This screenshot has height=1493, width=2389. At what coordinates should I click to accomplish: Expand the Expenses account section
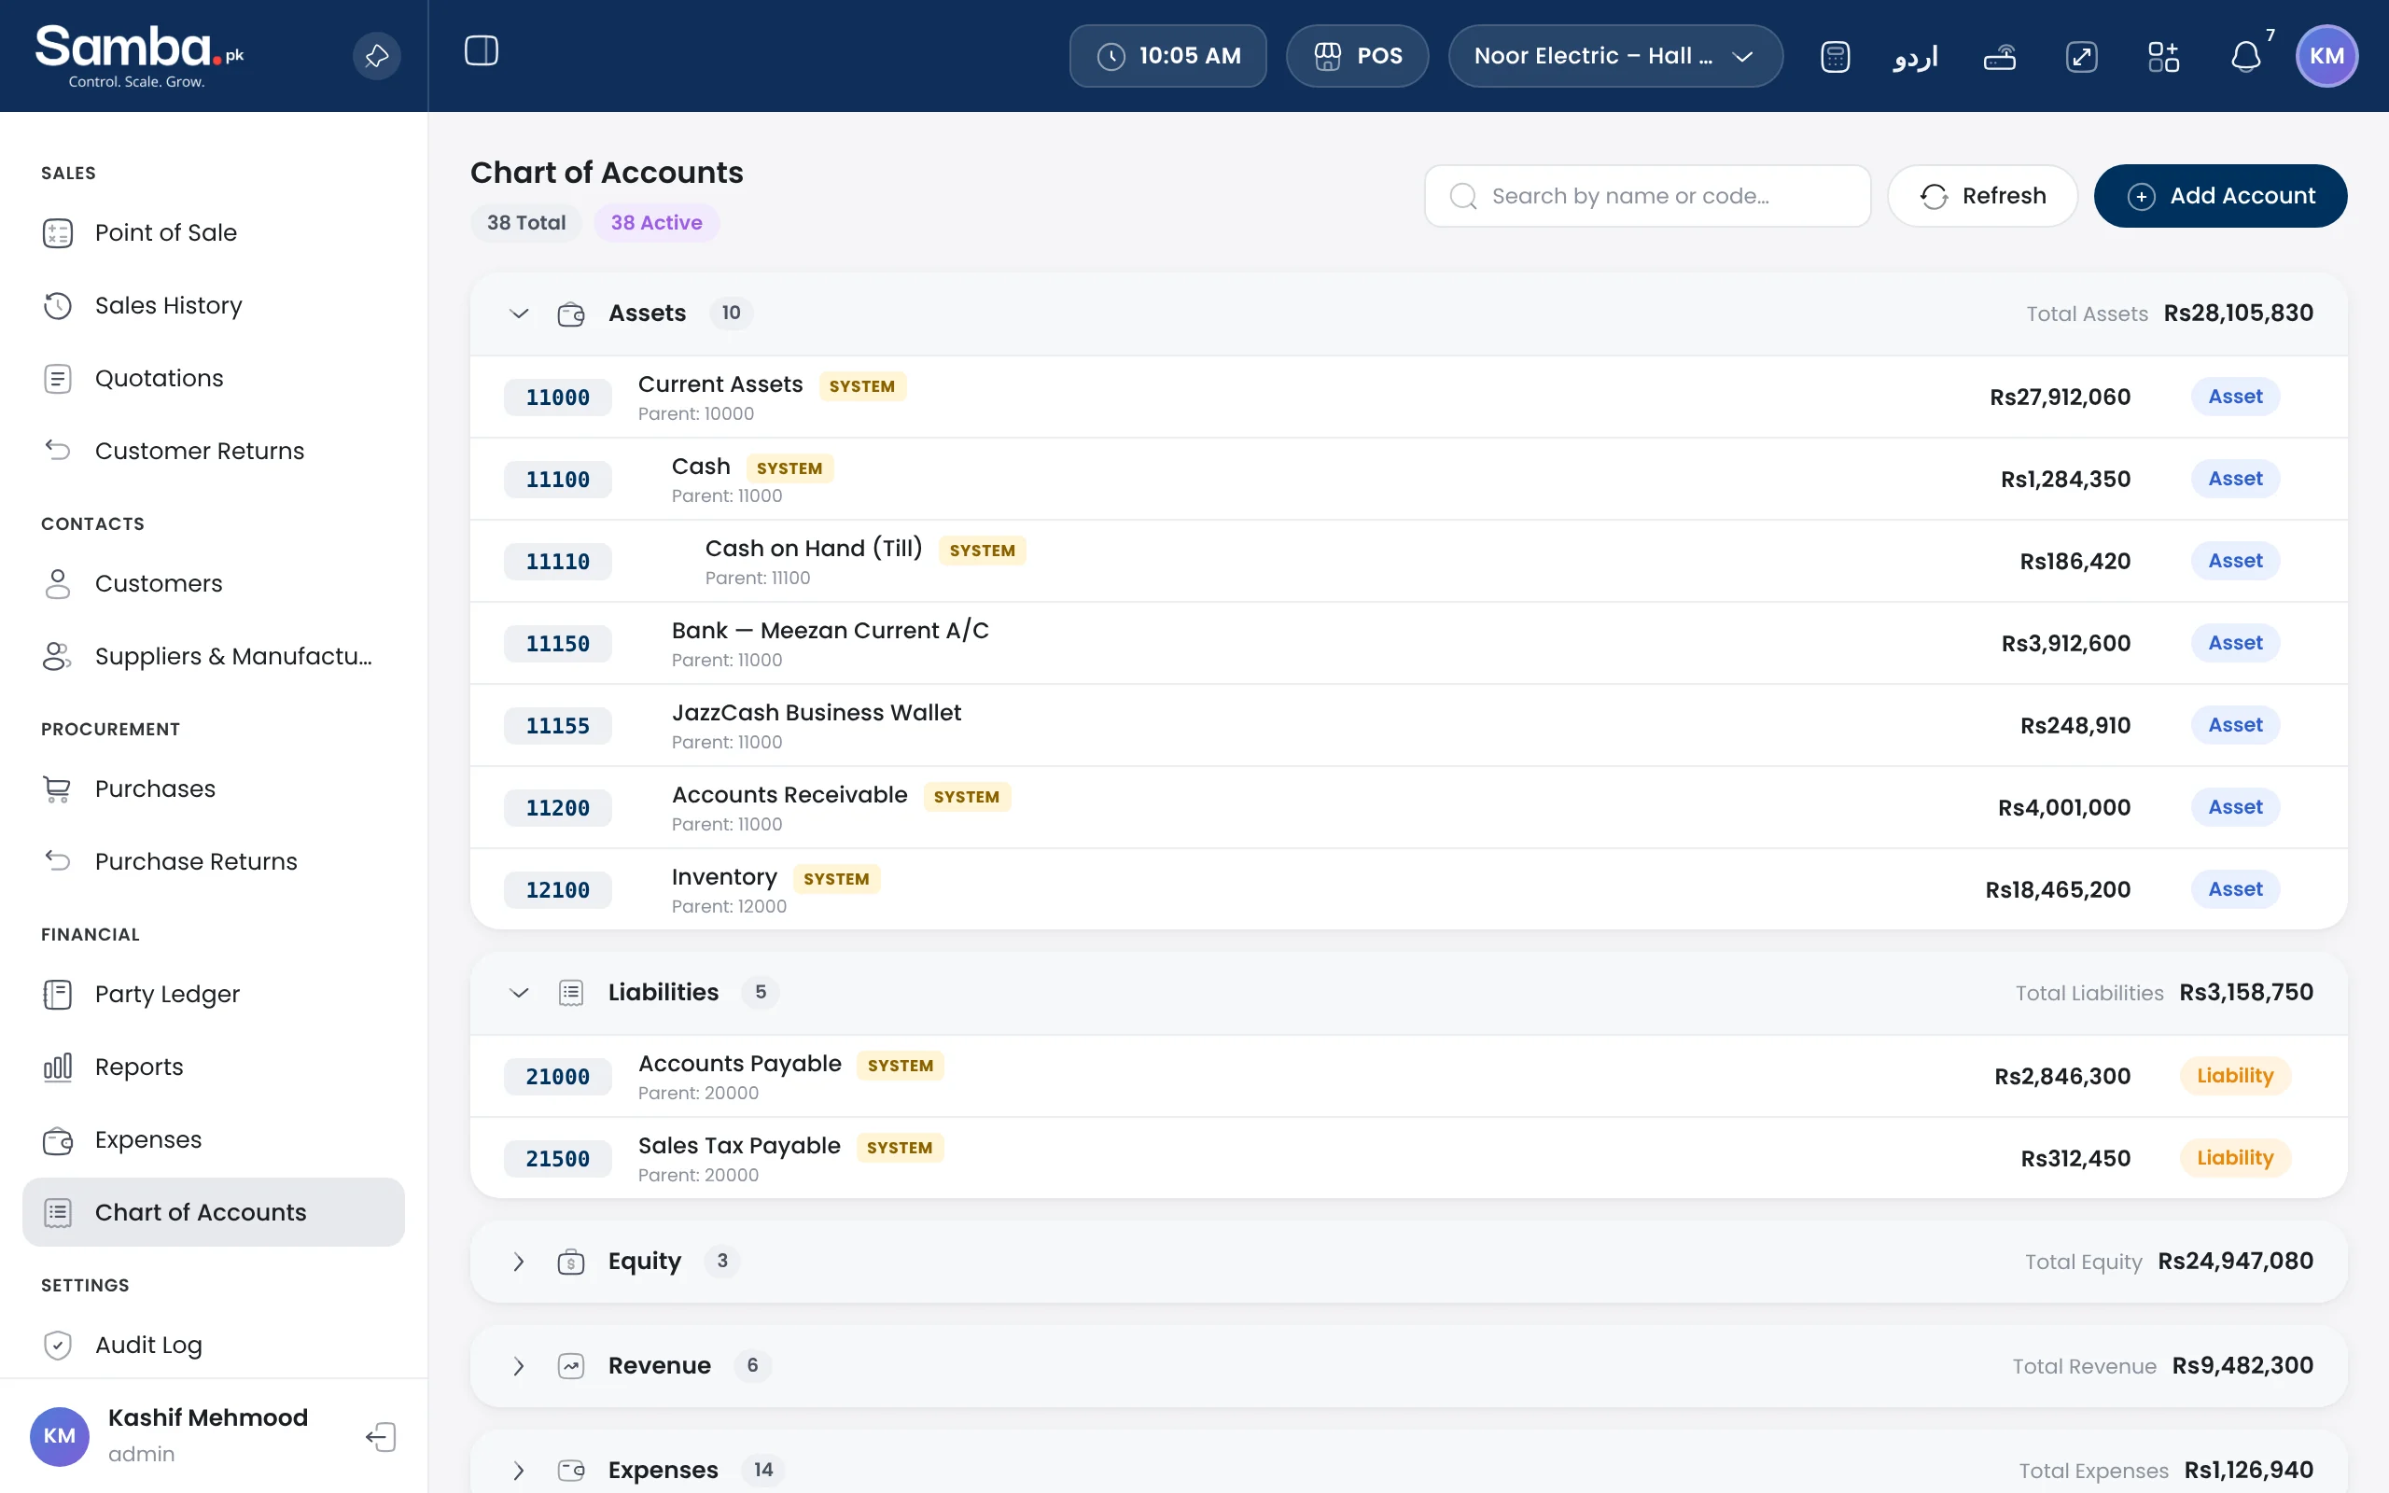(x=518, y=1472)
